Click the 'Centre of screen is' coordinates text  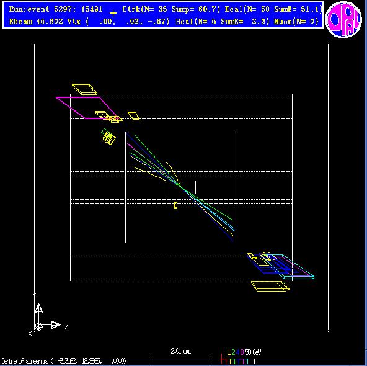click(64, 361)
